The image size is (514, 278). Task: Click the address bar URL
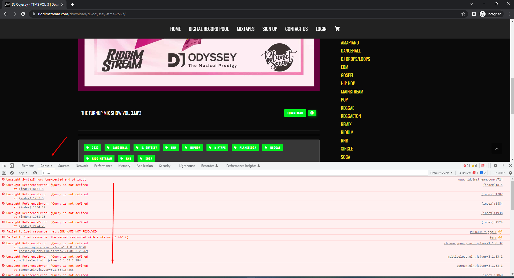coord(82,14)
